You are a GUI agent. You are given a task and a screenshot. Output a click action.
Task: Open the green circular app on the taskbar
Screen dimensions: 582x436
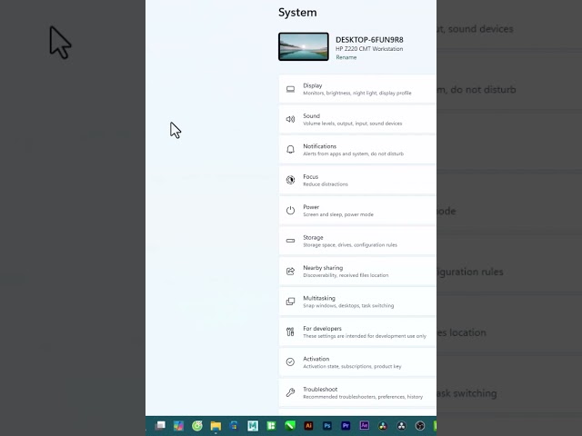pos(197,426)
